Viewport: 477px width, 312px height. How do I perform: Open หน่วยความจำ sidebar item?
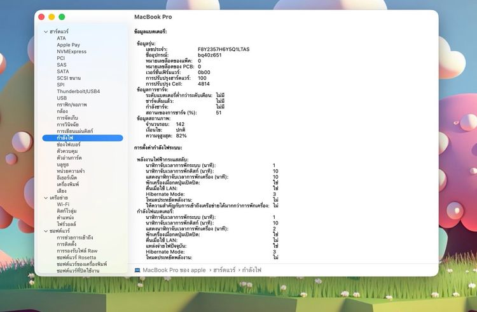[x=71, y=171]
